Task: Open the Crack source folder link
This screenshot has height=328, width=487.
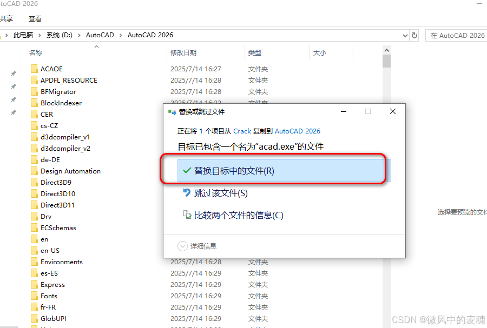Action: point(242,131)
